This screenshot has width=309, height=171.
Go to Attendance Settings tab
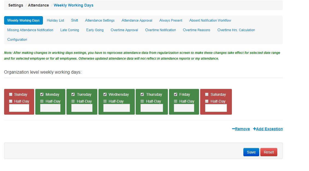(100, 21)
